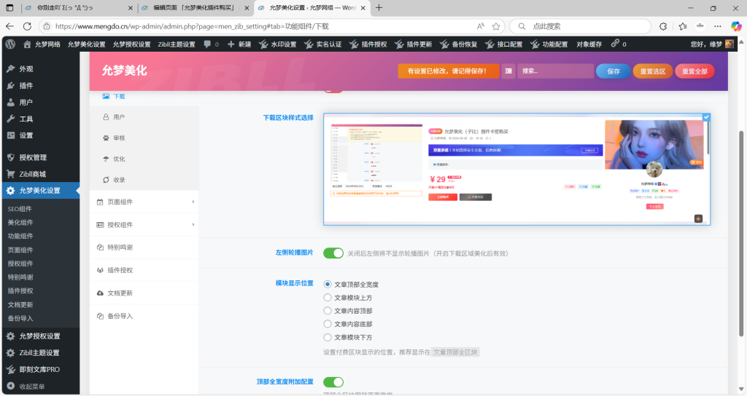Click the tab actions icon at top left
The height and width of the screenshot is (396, 747).
coord(9,7)
